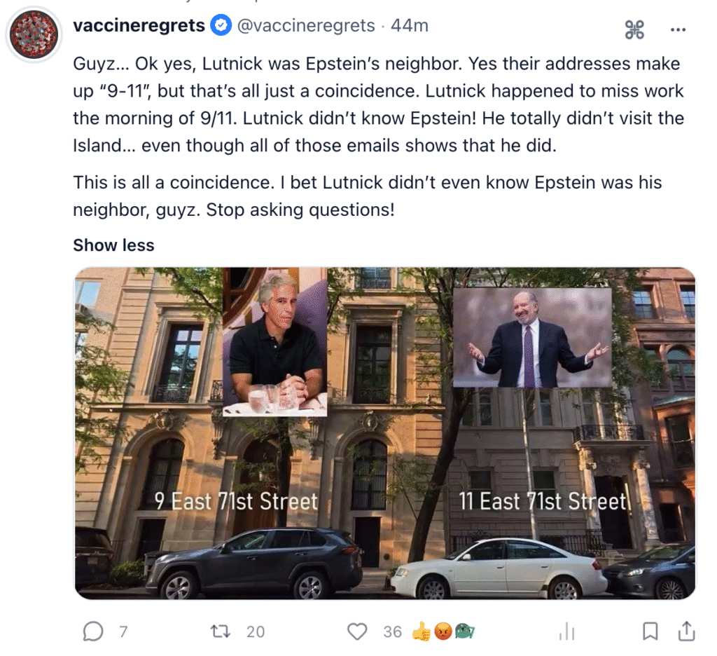Bookmark this post

click(650, 631)
